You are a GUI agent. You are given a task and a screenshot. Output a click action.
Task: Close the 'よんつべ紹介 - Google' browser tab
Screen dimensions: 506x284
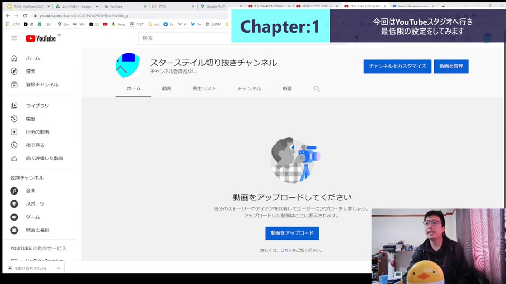[x=96, y=6]
